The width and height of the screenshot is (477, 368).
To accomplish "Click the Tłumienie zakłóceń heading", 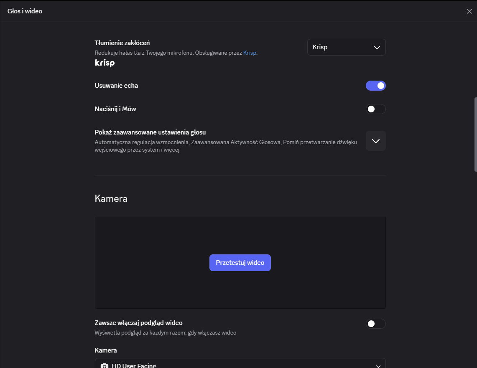I will (x=122, y=43).
